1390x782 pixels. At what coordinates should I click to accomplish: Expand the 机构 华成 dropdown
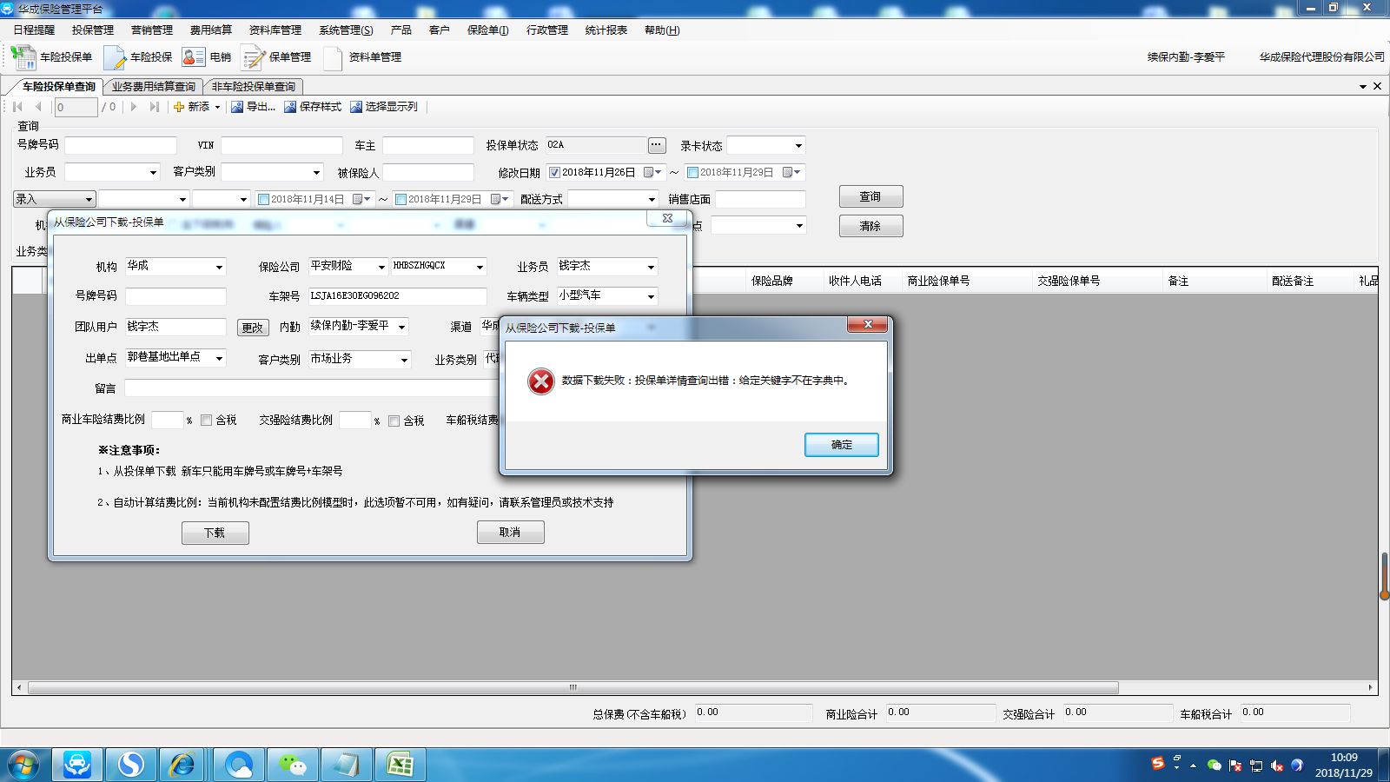pos(219,267)
